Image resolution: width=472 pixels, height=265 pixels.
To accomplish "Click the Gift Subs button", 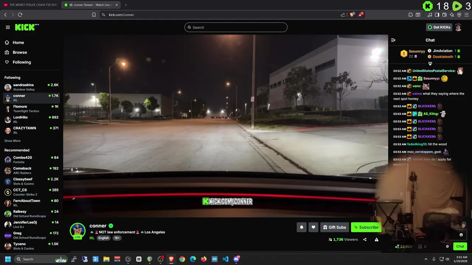I will click(335, 227).
